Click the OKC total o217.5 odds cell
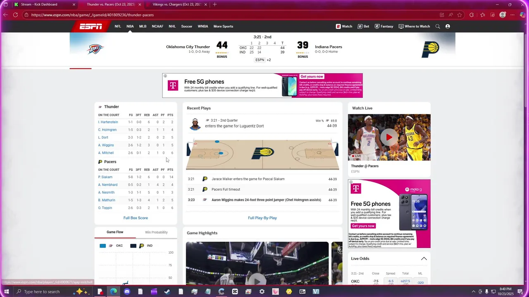This screenshot has width=529, height=297. pos(405,282)
